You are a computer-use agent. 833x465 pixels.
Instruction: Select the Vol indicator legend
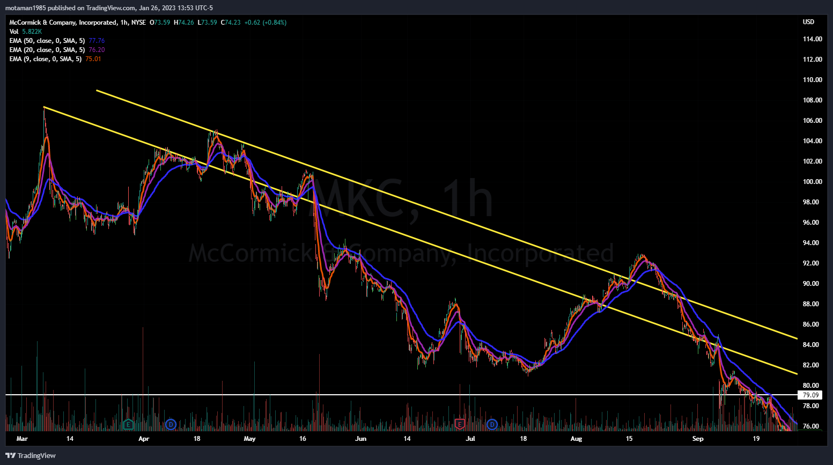pyautogui.click(x=14, y=32)
